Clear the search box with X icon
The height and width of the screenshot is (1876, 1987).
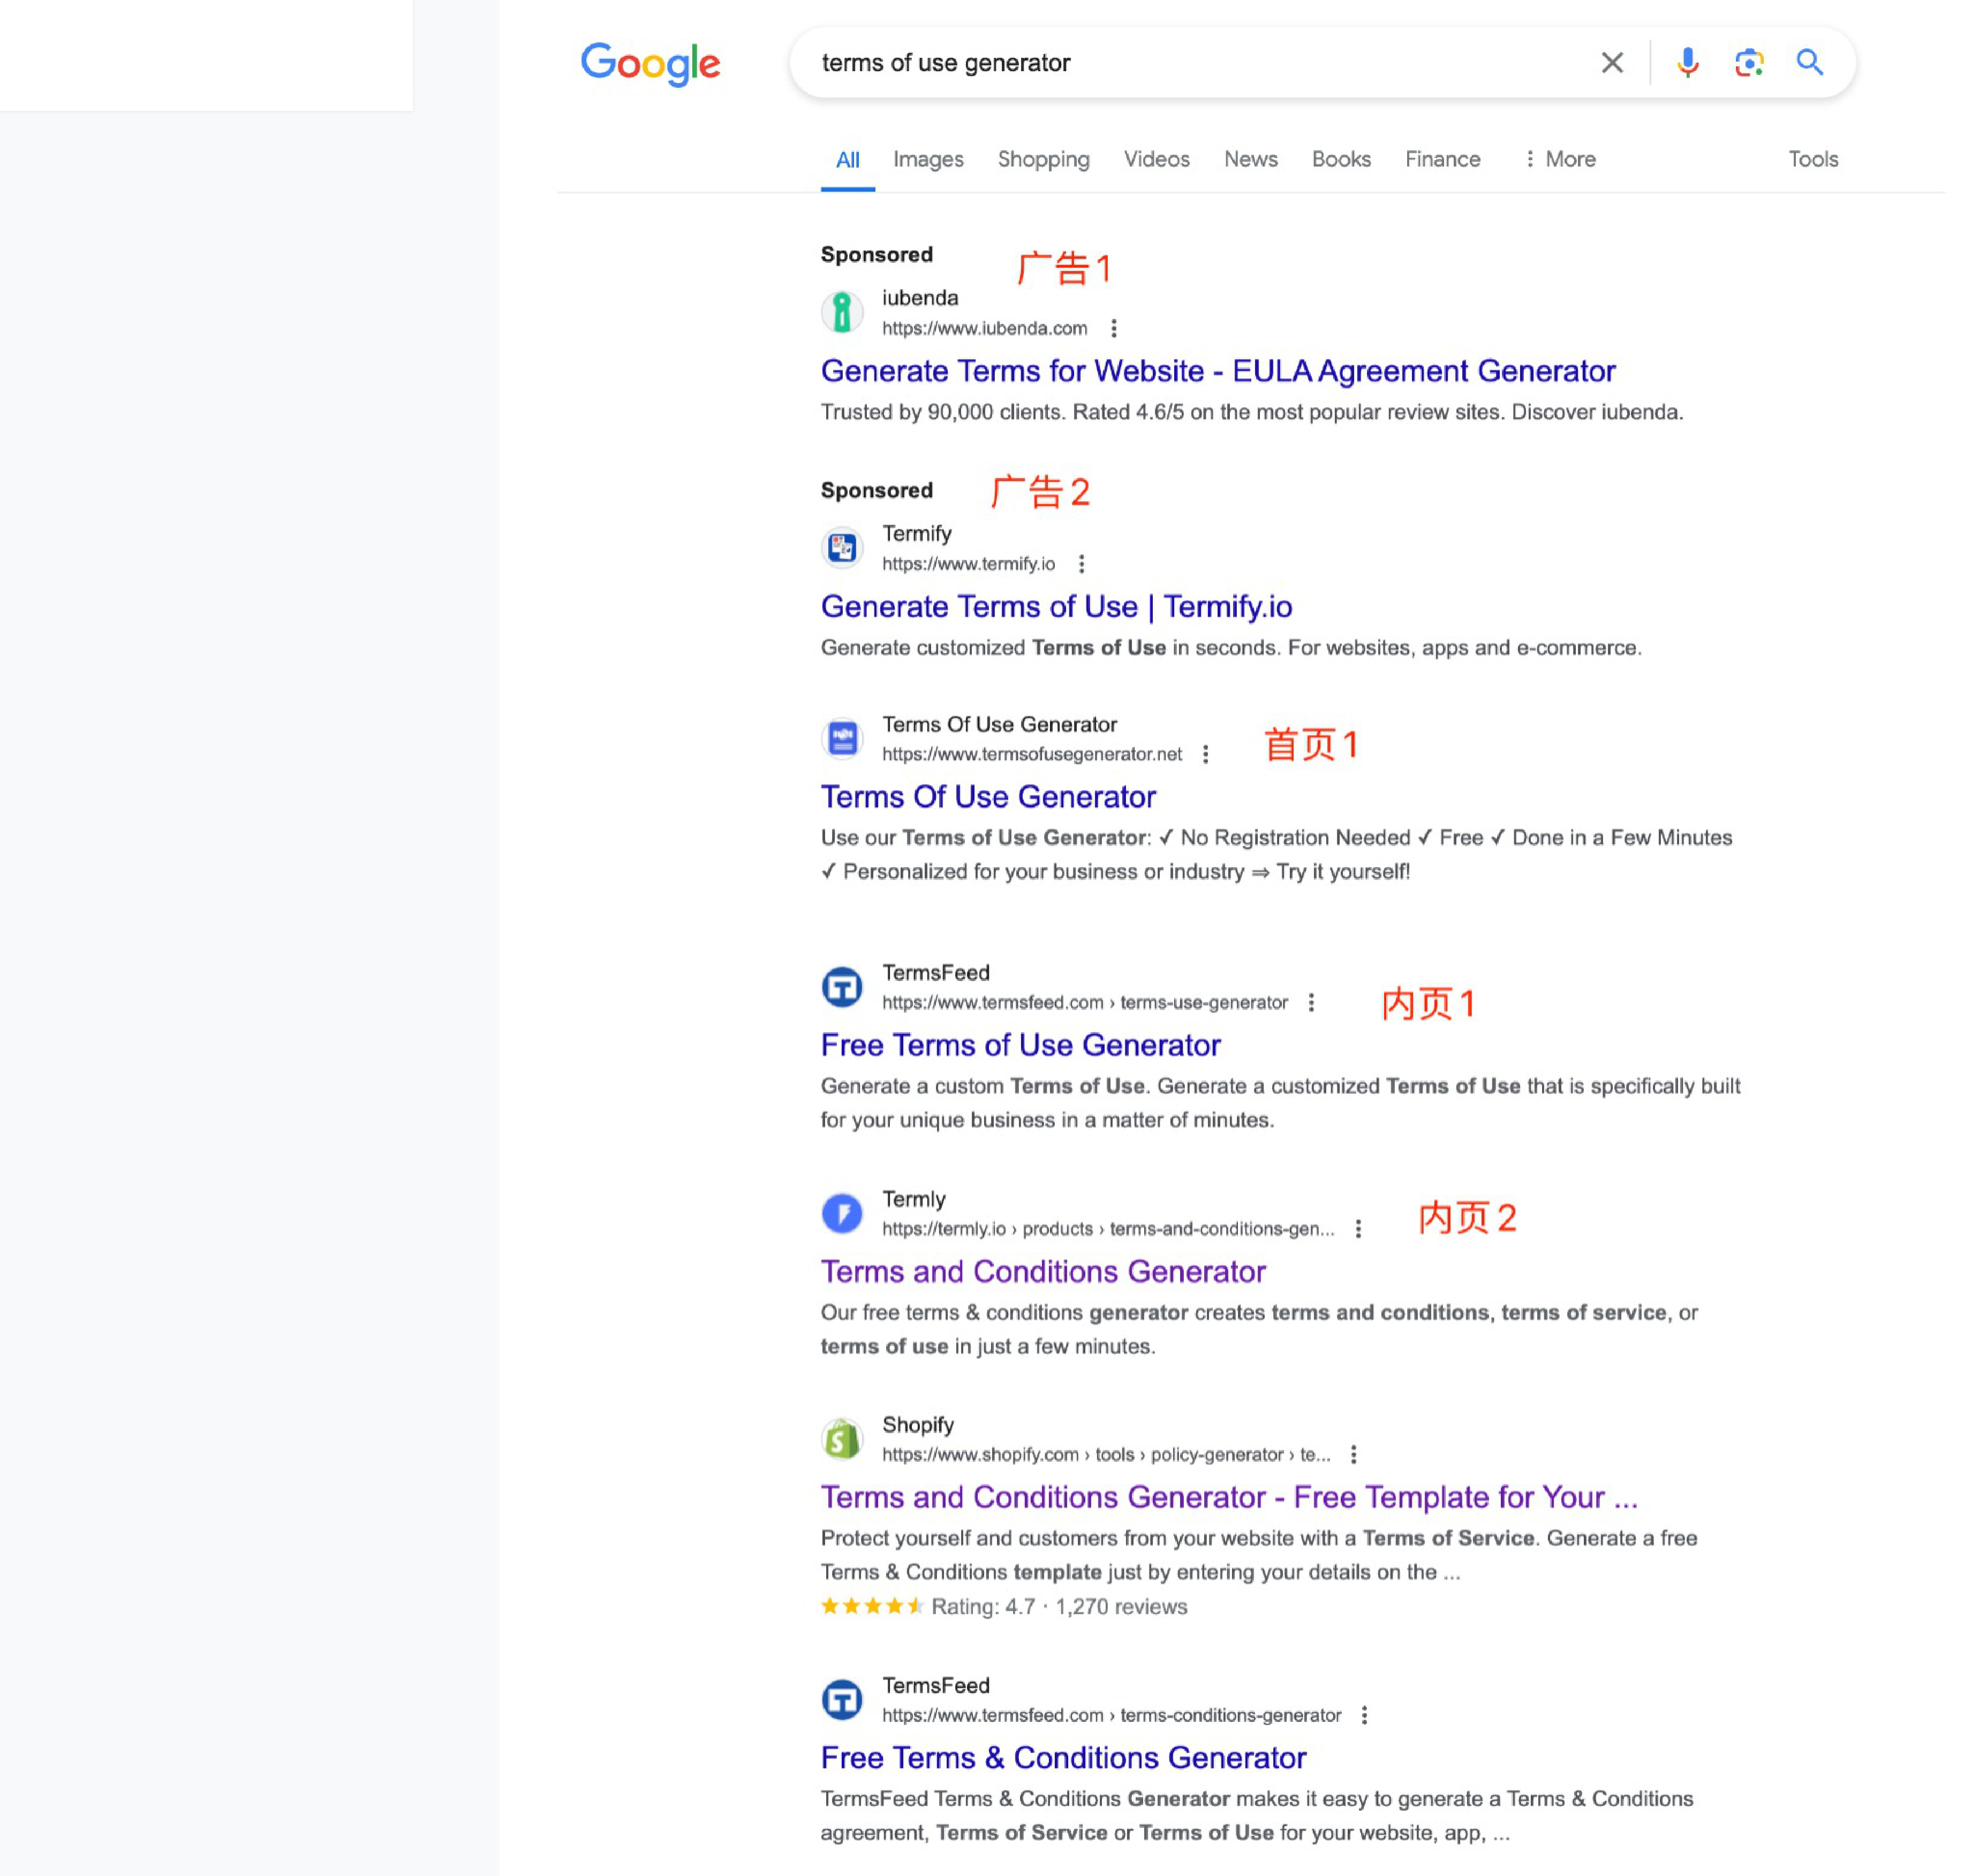tap(1611, 63)
